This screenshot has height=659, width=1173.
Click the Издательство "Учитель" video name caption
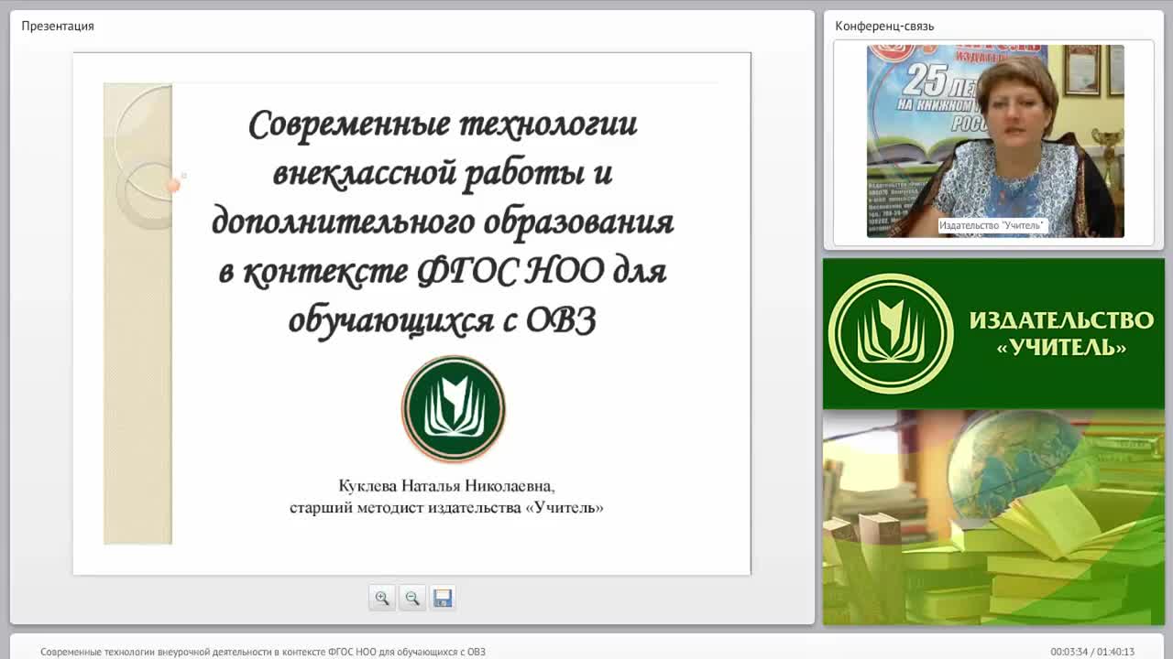992,225
